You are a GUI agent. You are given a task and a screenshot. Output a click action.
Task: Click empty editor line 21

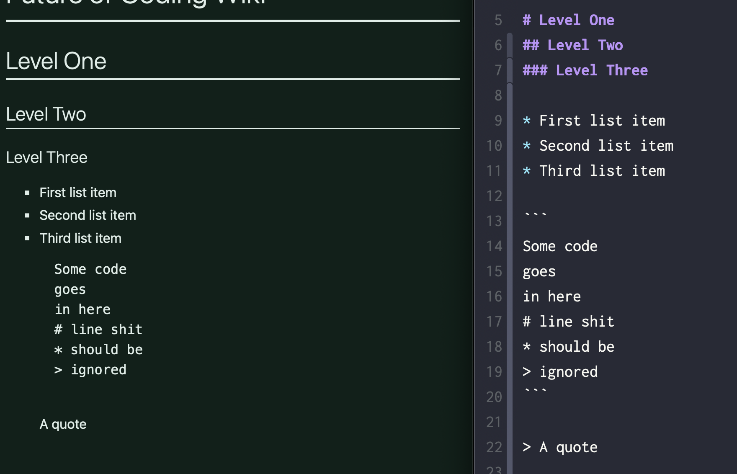(624, 422)
